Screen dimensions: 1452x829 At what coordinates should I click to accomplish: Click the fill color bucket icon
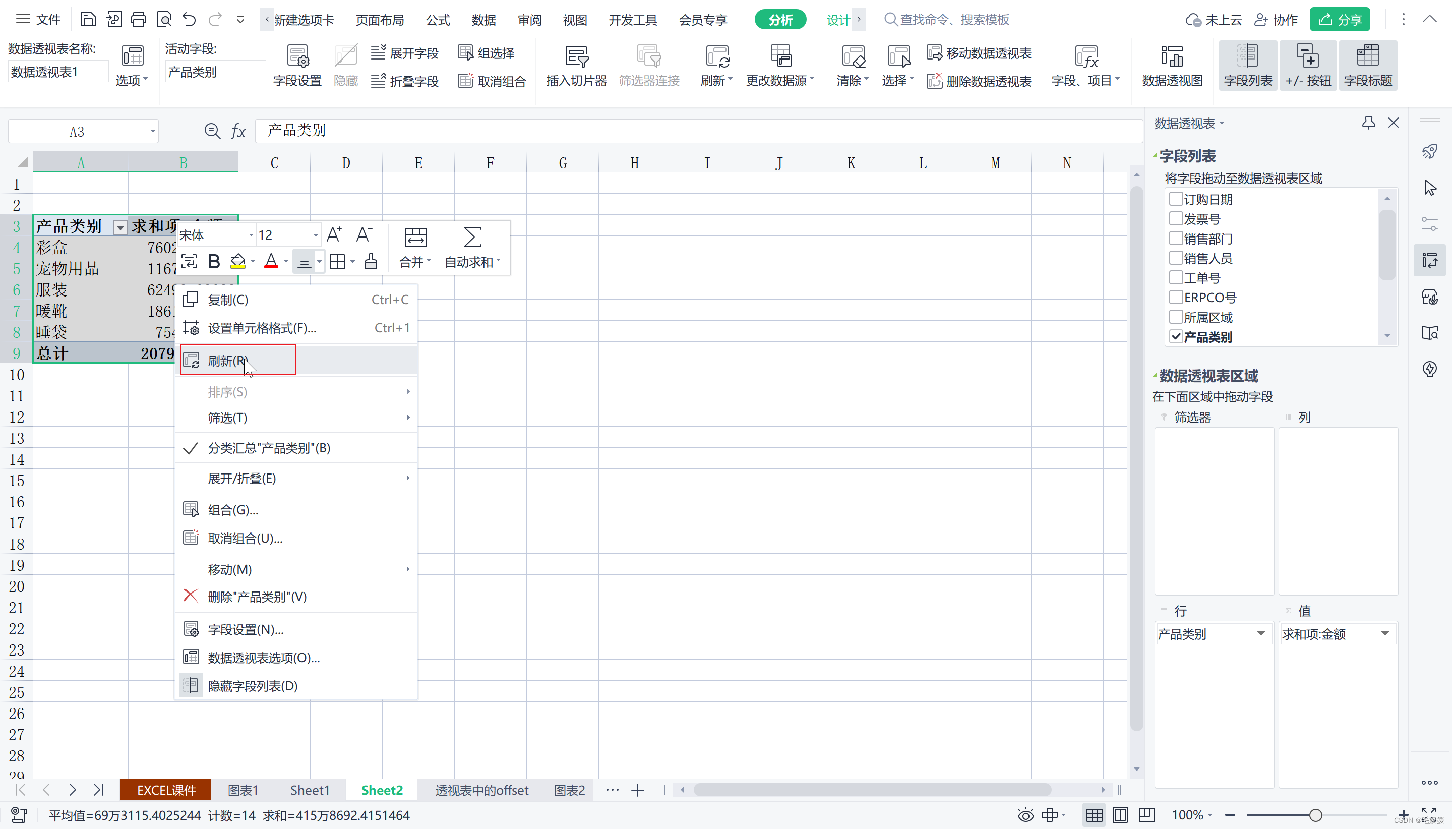[x=238, y=261]
